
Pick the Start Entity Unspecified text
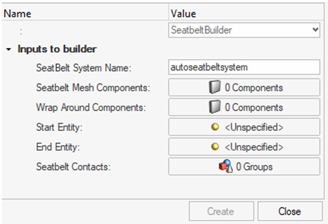[x=254, y=127]
